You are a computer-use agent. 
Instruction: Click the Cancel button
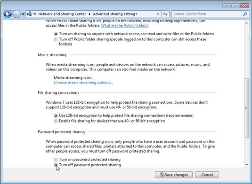tap(207, 175)
